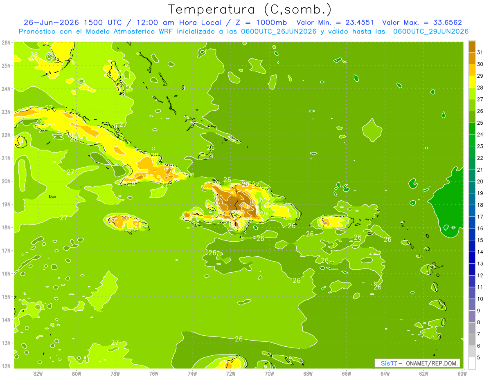Click the 'Temperatura (C,somb.)' title

(250, 9)
